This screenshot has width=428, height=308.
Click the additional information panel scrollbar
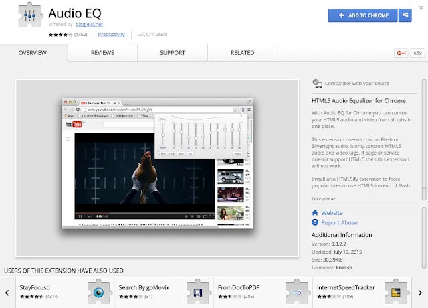click(x=424, y=238)
